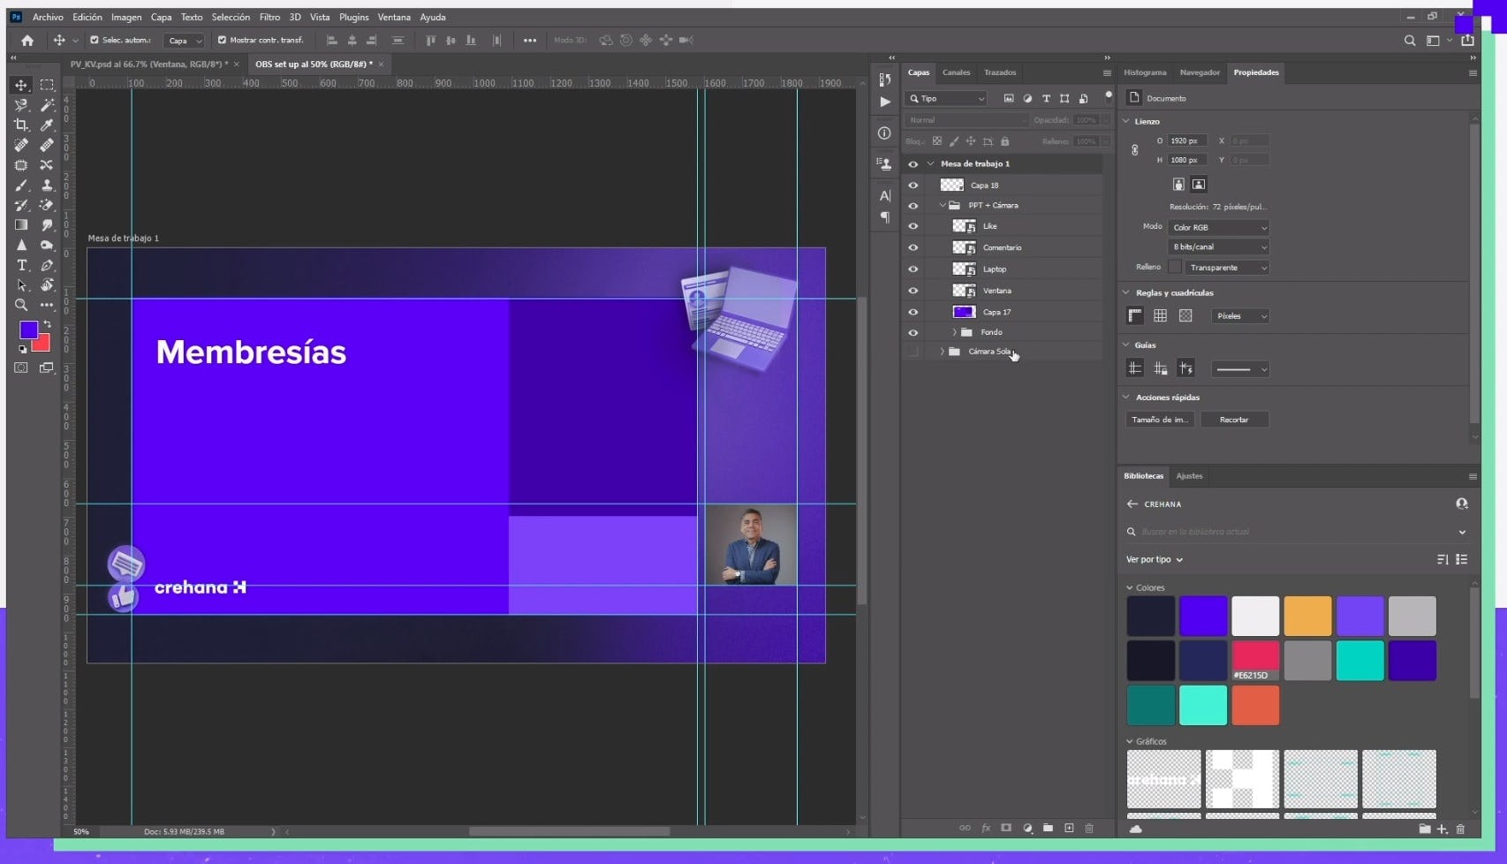Screen dimensions: 1507x864
Task: Switch to the Canales tab
Action: tap(956, 72)
